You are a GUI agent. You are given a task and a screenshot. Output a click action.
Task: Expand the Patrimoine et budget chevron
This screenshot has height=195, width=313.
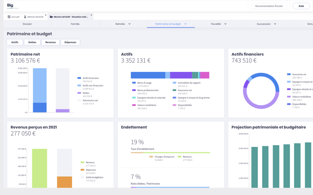point(185,24)
